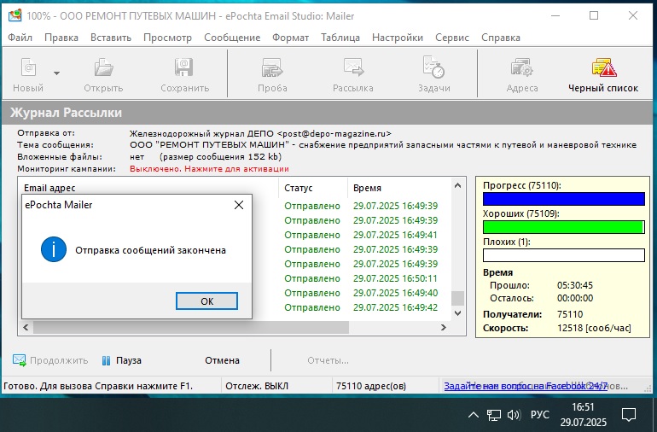Confirm the dialog with OK button

pyautogui.click(x=206, y=301)
